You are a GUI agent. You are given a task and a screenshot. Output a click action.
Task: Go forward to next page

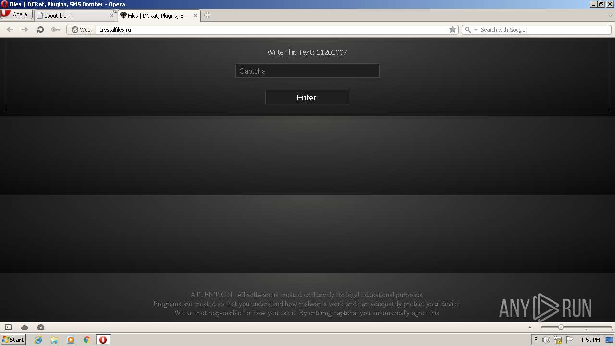coord(25,30)
